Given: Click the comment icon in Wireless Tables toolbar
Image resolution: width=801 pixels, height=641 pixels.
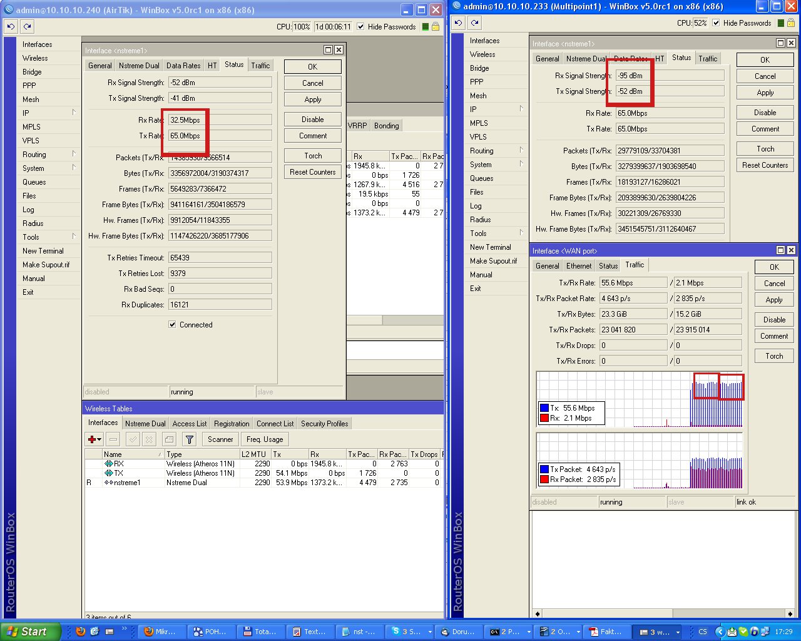Looking at the screenshot, I should (168, 439).
